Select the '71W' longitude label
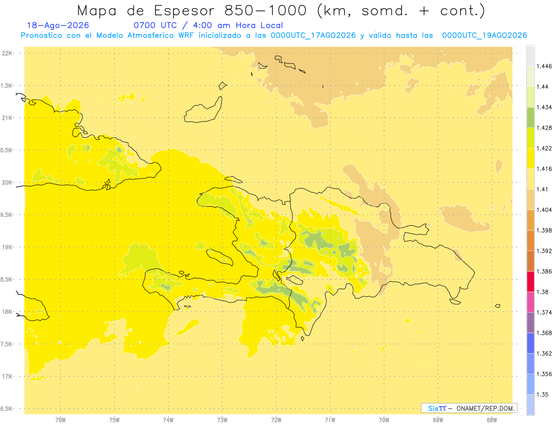This screenshot has height=426, width=552. (x=330, y=420)
